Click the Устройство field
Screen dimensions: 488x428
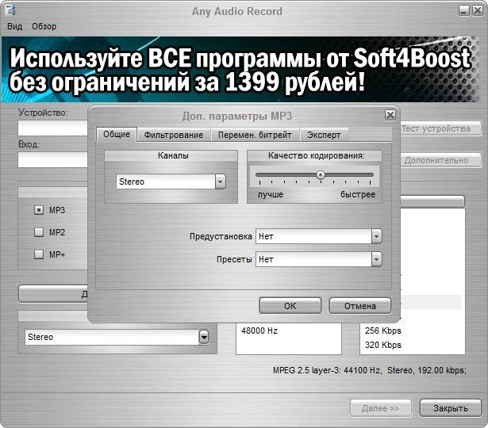tap(53, 128)
